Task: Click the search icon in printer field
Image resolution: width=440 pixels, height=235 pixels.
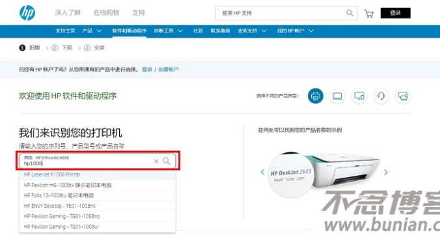Action: tap(167, 161)
